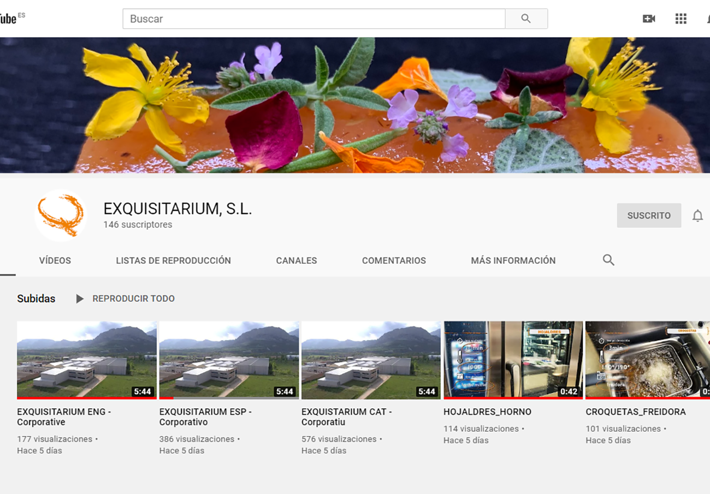The height and width of the screenshot is (494, 710).
Task: Open the LISTAS DE REPRODUCCIÓN tab
Action: 173,260
